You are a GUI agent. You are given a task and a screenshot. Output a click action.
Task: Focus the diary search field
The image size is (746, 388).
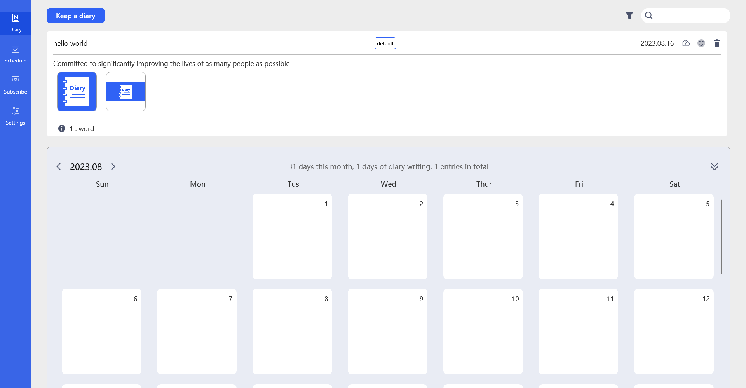686,16
